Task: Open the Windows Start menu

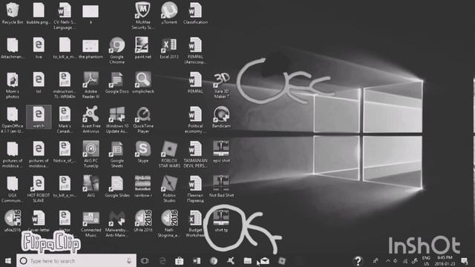Action: (8, 261)
